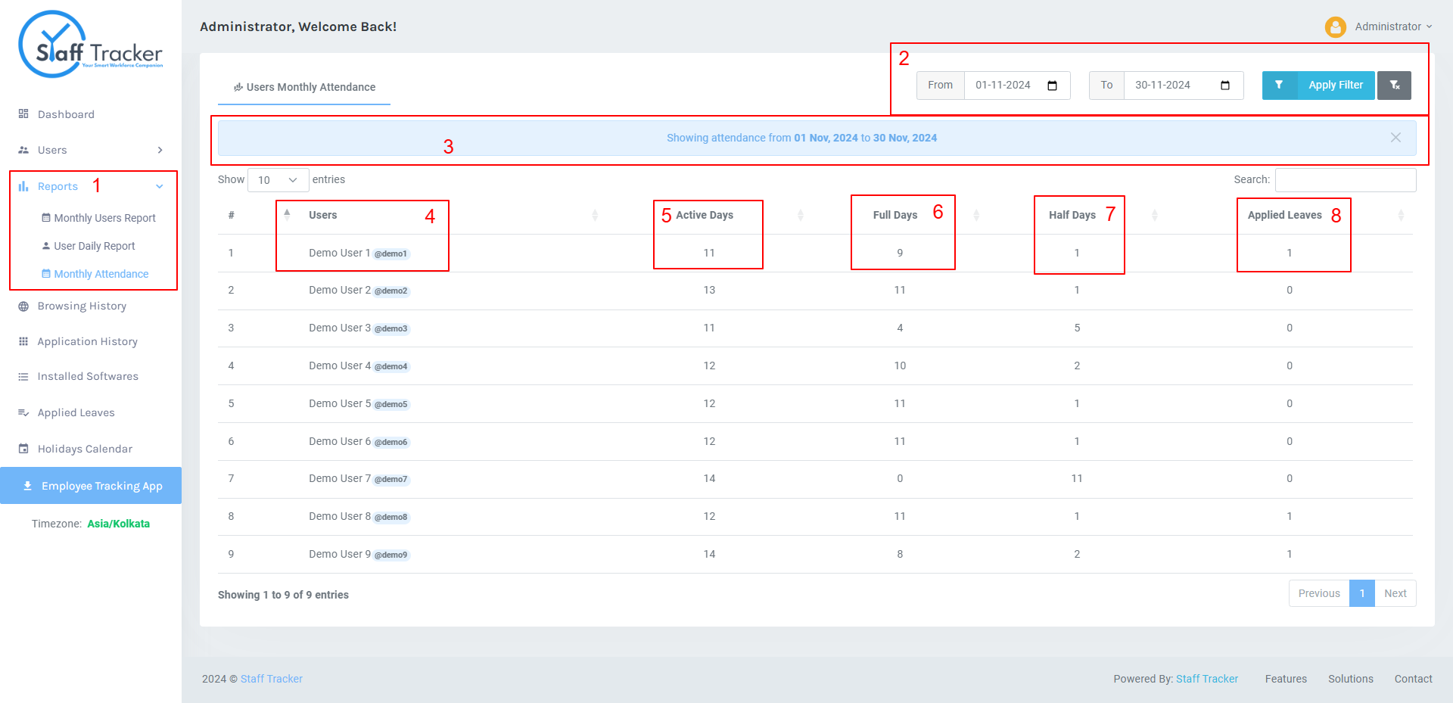Click the clear filter funnel icon button
This screenshot has width=1453, height=703.
pos(1394,86)
